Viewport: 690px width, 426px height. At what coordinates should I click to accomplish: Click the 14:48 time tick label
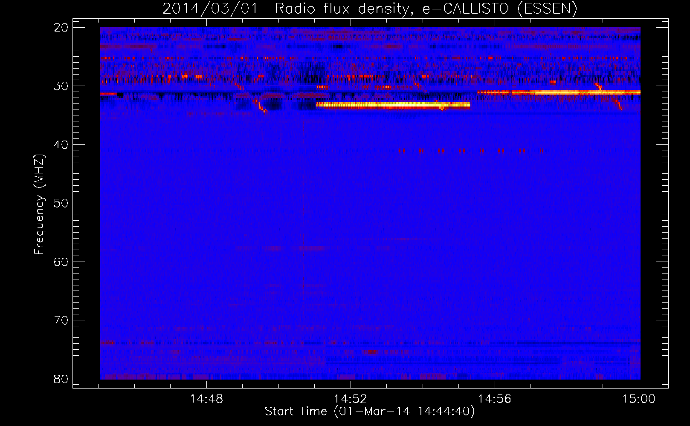tap(206, 399)
